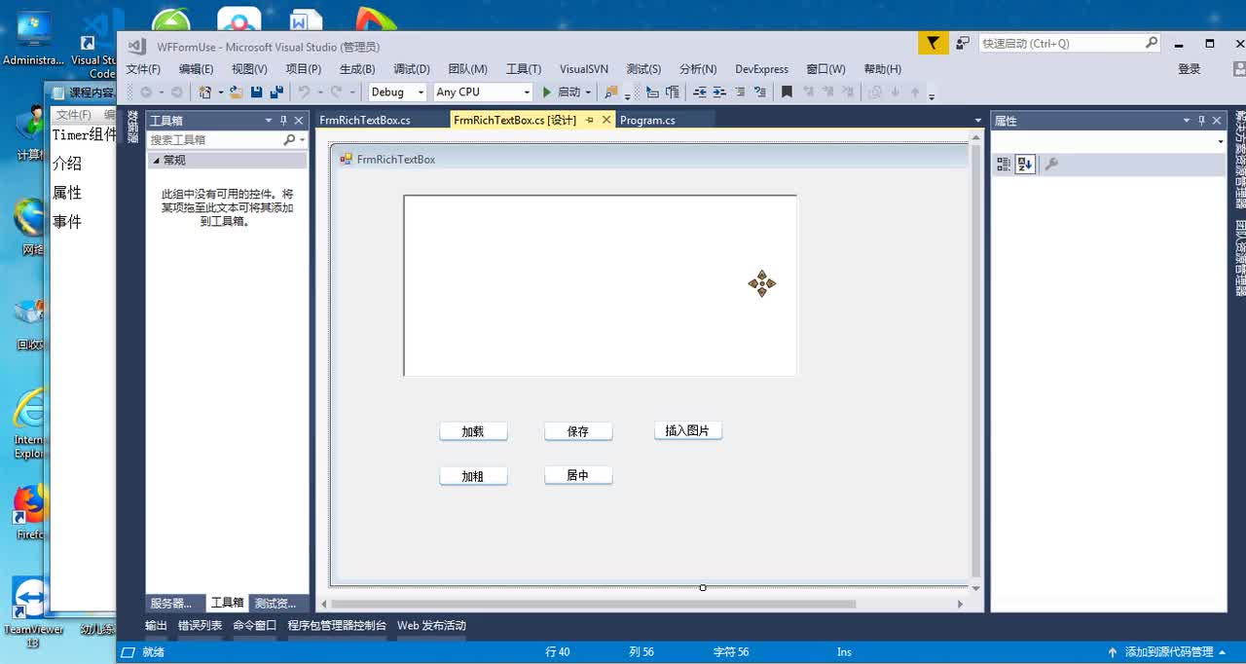Click the Categorized view icon in 属性 panel
Viewport: 1246px width, 664px height.
click(1004, 165)
